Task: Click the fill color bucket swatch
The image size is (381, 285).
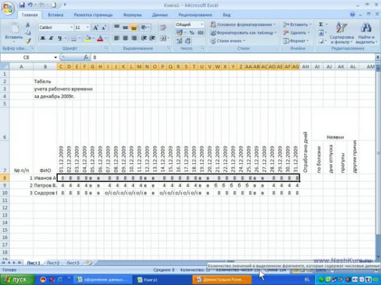Action: pyautogui.click(x=88, y=38)
